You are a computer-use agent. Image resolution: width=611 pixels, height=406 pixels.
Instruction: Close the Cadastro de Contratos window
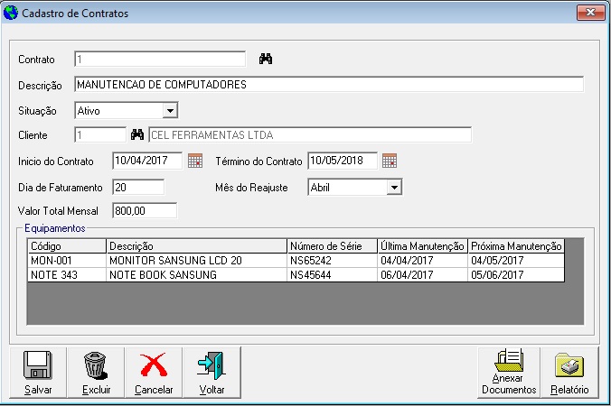tap(590, 13)
